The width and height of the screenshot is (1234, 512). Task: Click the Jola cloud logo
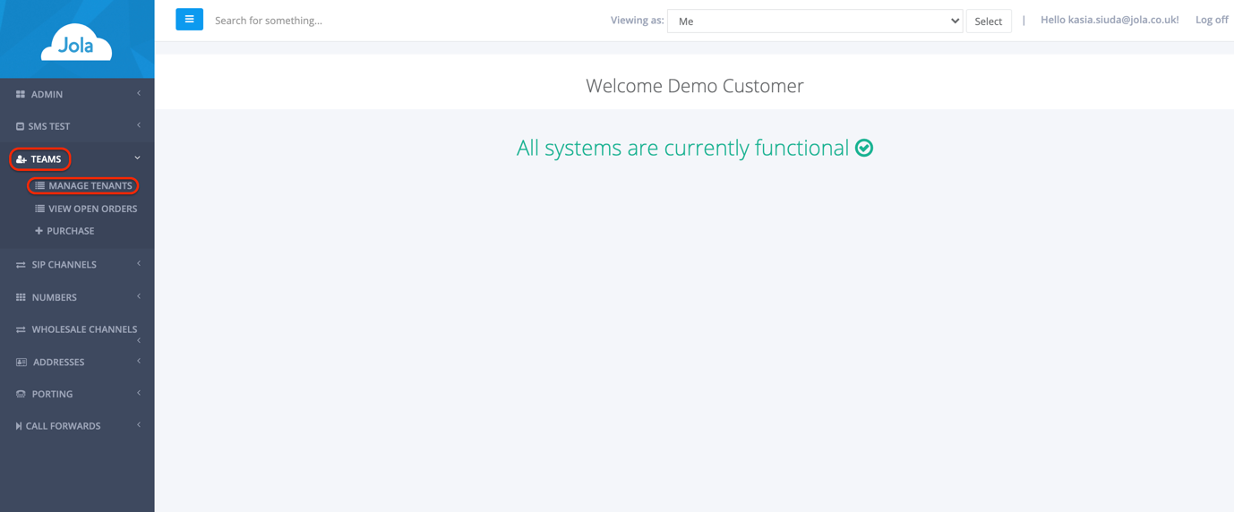pos(76,43)
